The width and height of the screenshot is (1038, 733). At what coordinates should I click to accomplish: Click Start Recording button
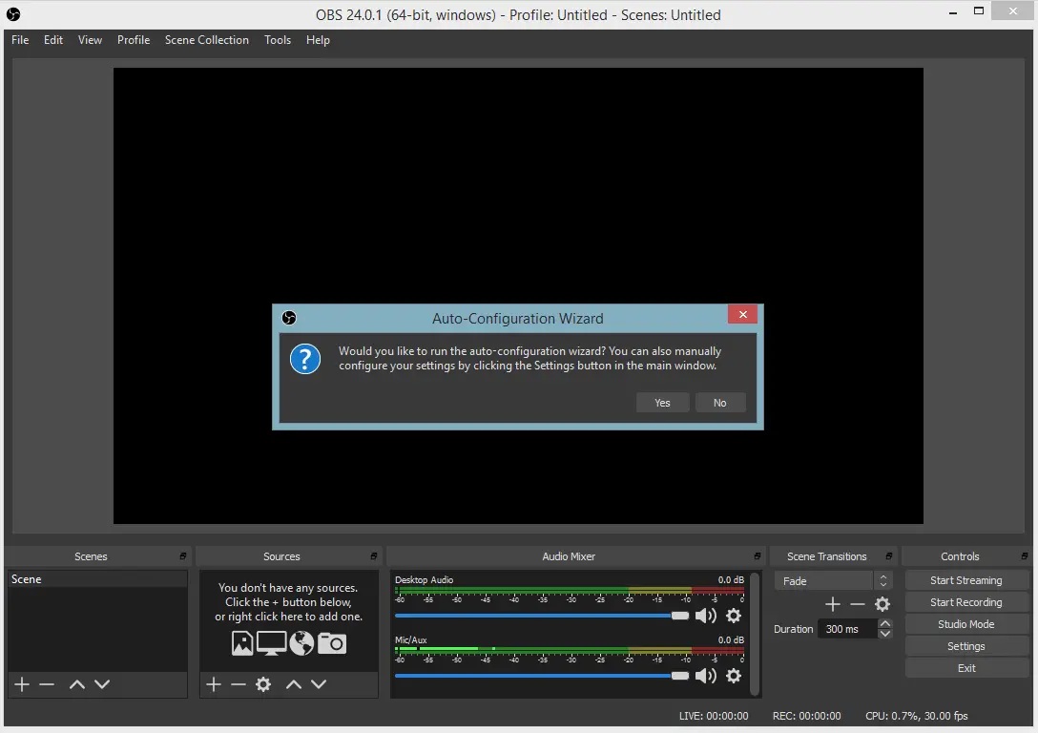(965, 602)
